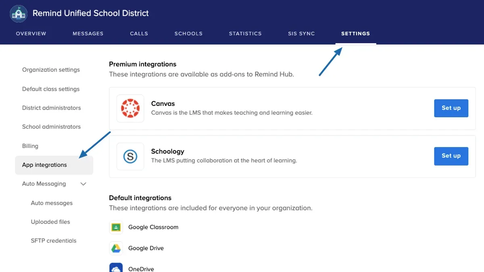Click the Canvas integration name

tap(163, 104)
